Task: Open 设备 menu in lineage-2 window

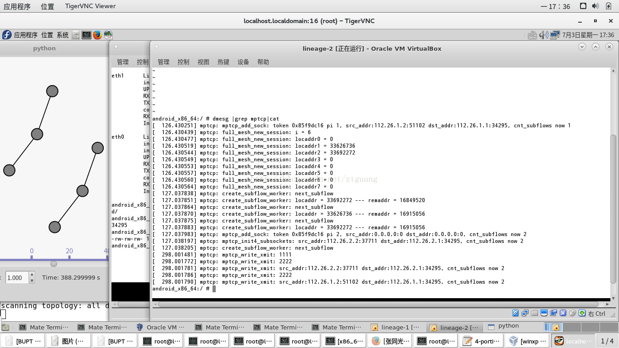Action: [243, 62]
